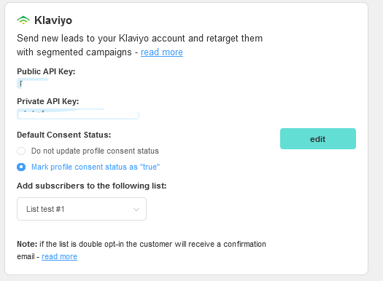
Task: Click the green Klaviyo signal logo icon
Action: [23, 20]
